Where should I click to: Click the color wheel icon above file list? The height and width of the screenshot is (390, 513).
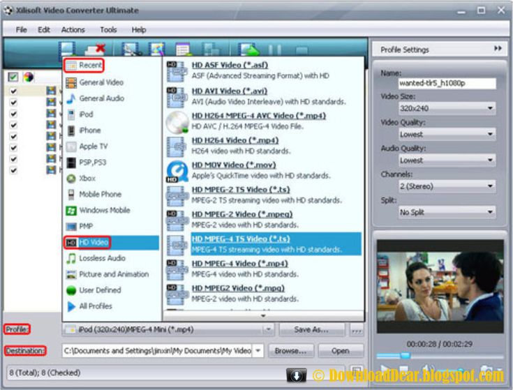click(x=29, y=77)
